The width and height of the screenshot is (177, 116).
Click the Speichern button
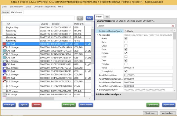click(150, 113)
